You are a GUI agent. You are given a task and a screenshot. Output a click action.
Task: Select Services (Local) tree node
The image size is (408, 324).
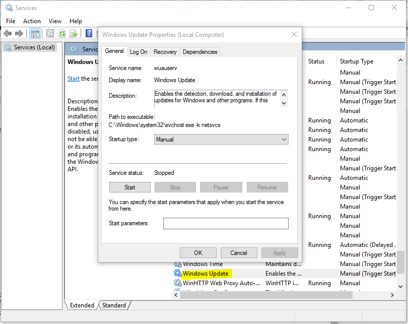click(29, 47)
